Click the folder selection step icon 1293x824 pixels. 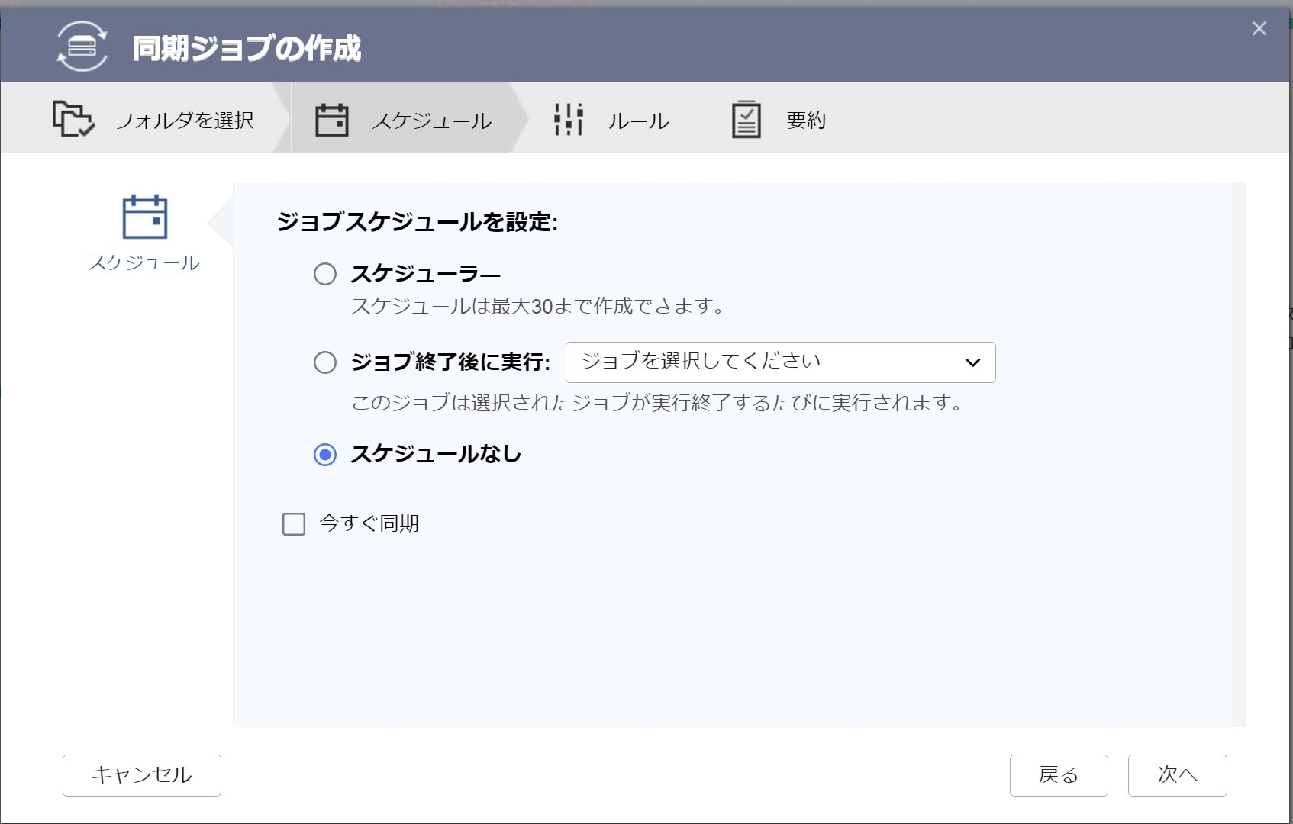(73, 119)
